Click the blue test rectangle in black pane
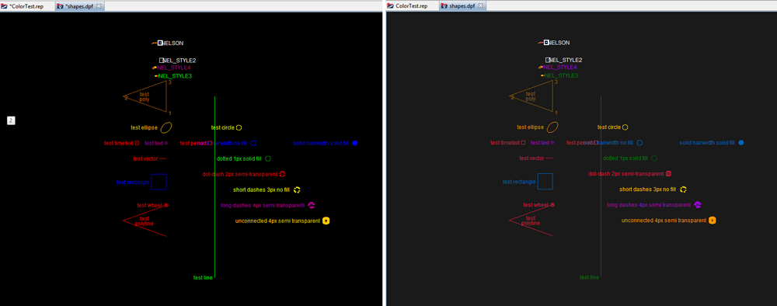This screenshot has height=306, width=777. (159, 183)
